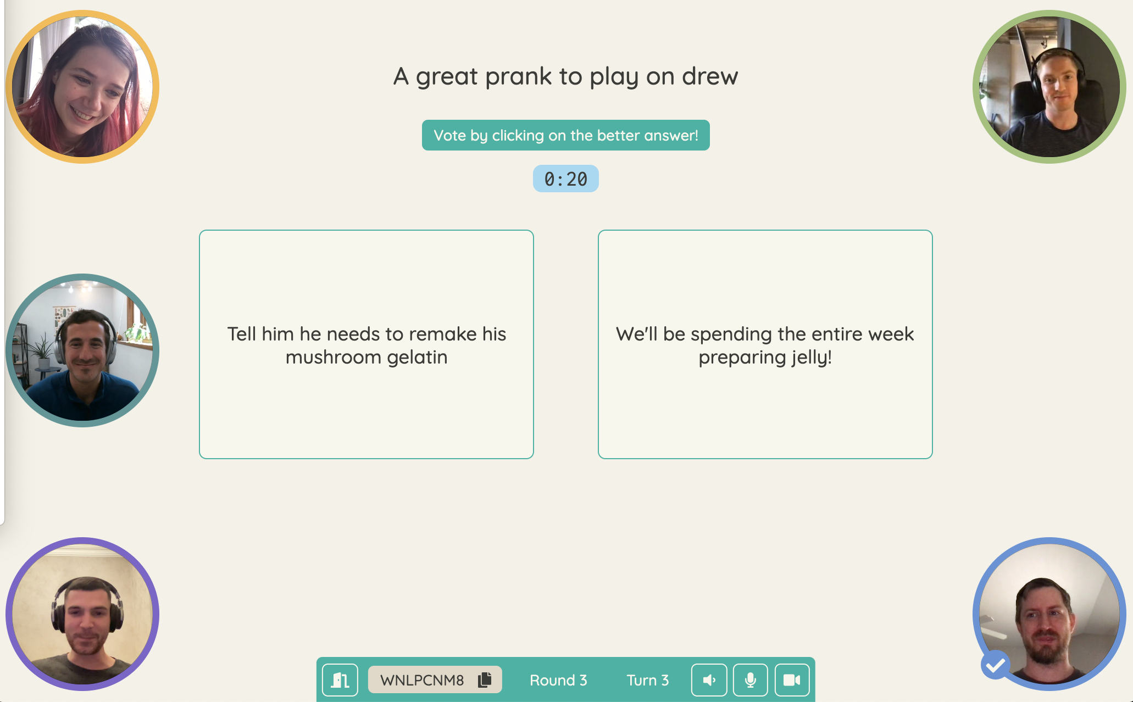
Task: Click the 0:20 countdown timer display
Action: (x=566, y=178)
